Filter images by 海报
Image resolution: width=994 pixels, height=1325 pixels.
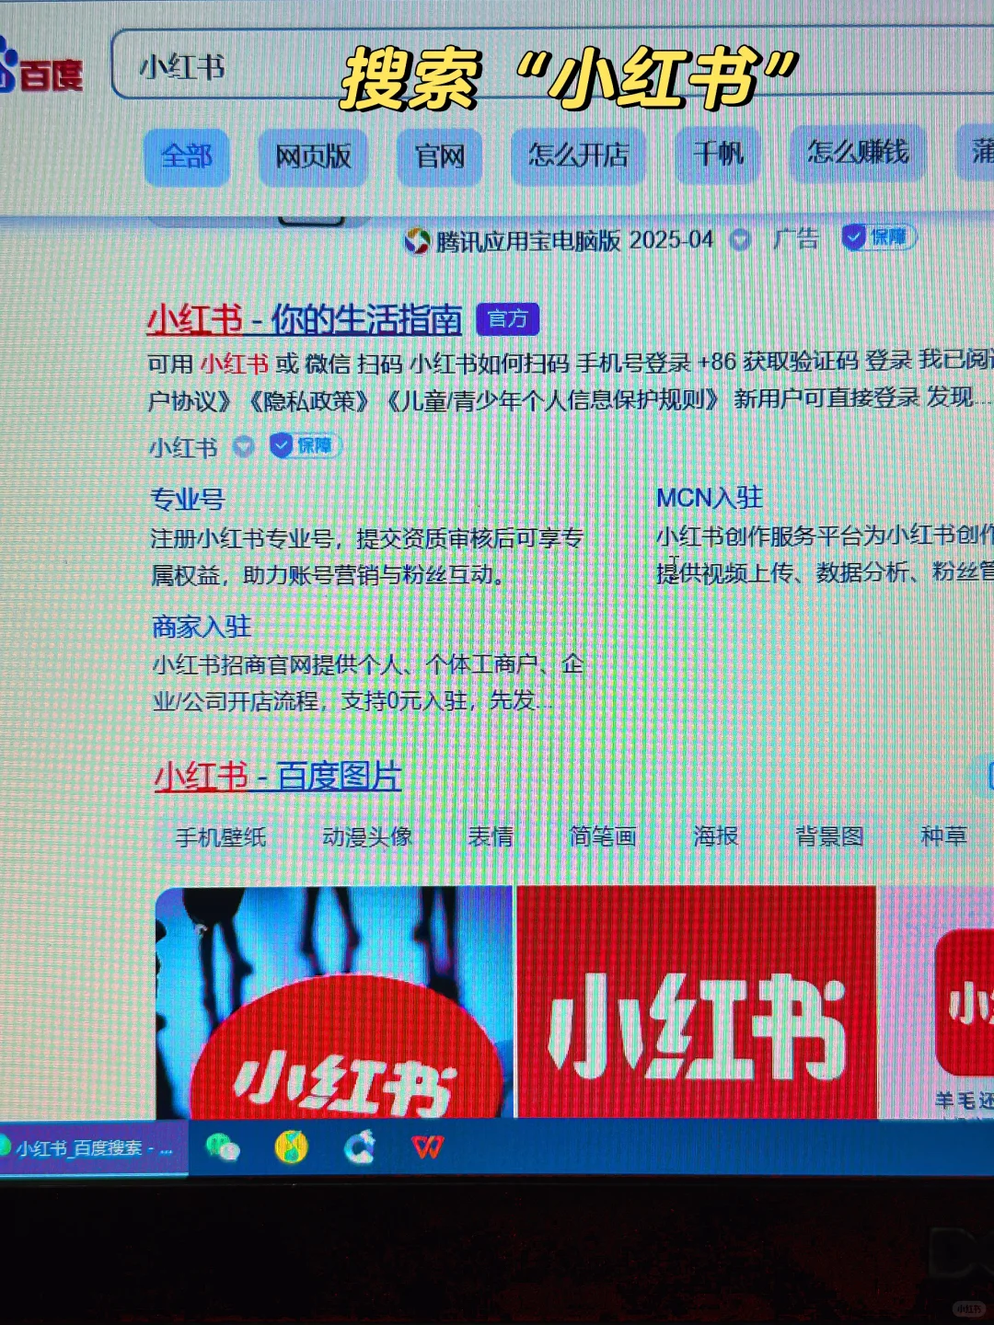[x=716, y=835]
